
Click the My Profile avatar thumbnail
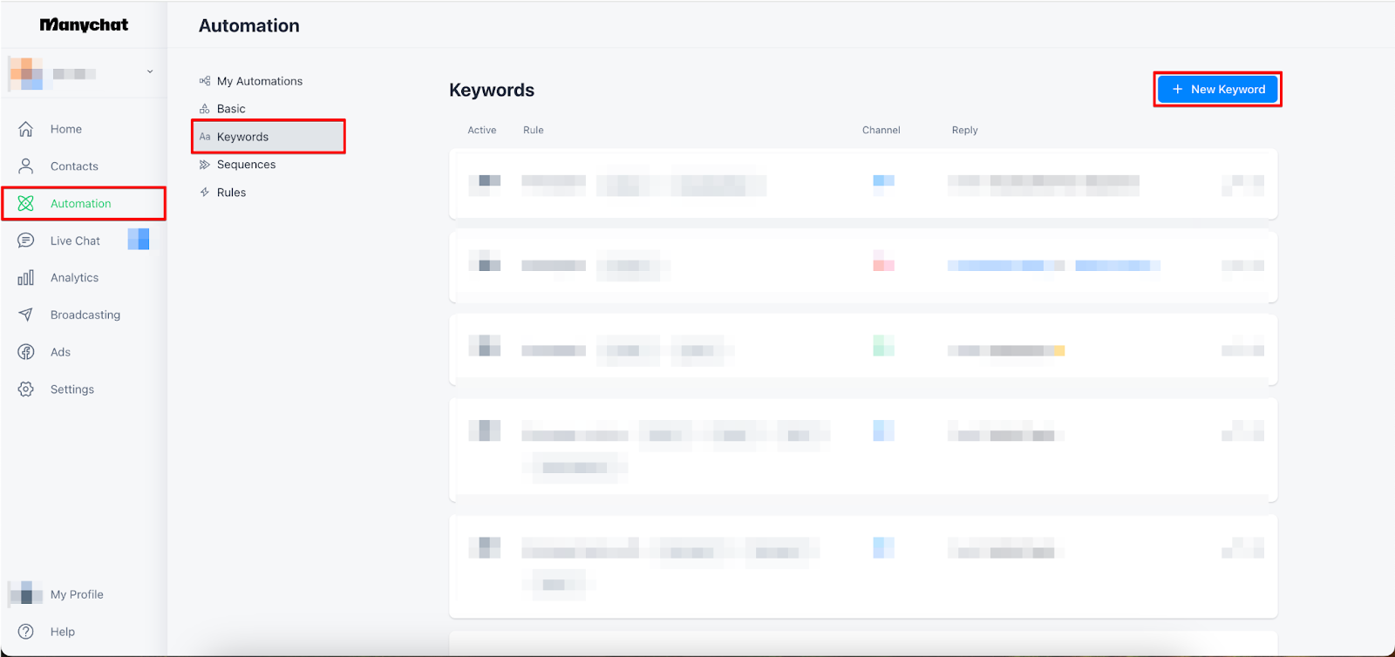tap(26, 594)
